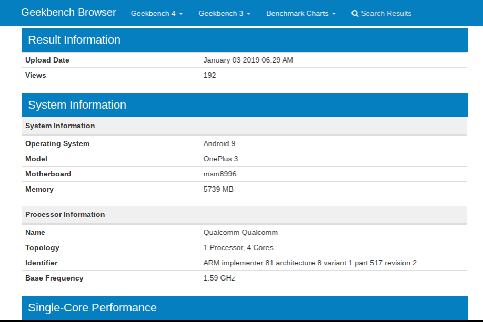Click the Memory row label

click(39, 190)
